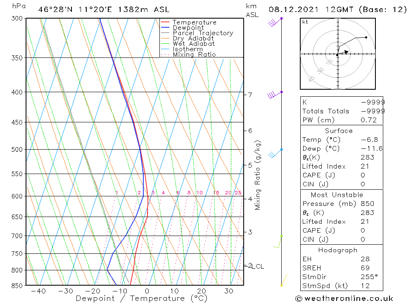Viewport: 413px width, 303px height.
Task: Click the 300 pressure level label
Action: point(17,19)
